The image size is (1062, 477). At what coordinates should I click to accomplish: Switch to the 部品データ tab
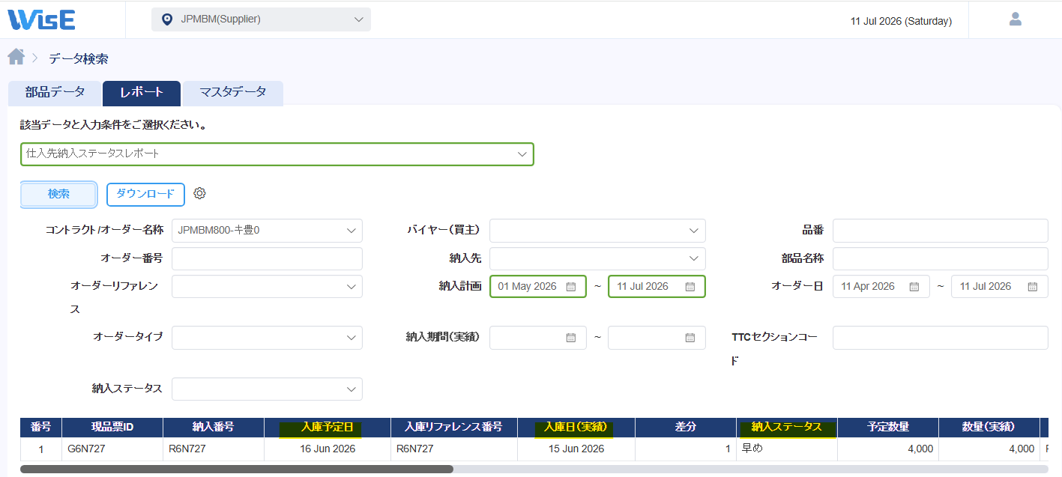(55, 93)
